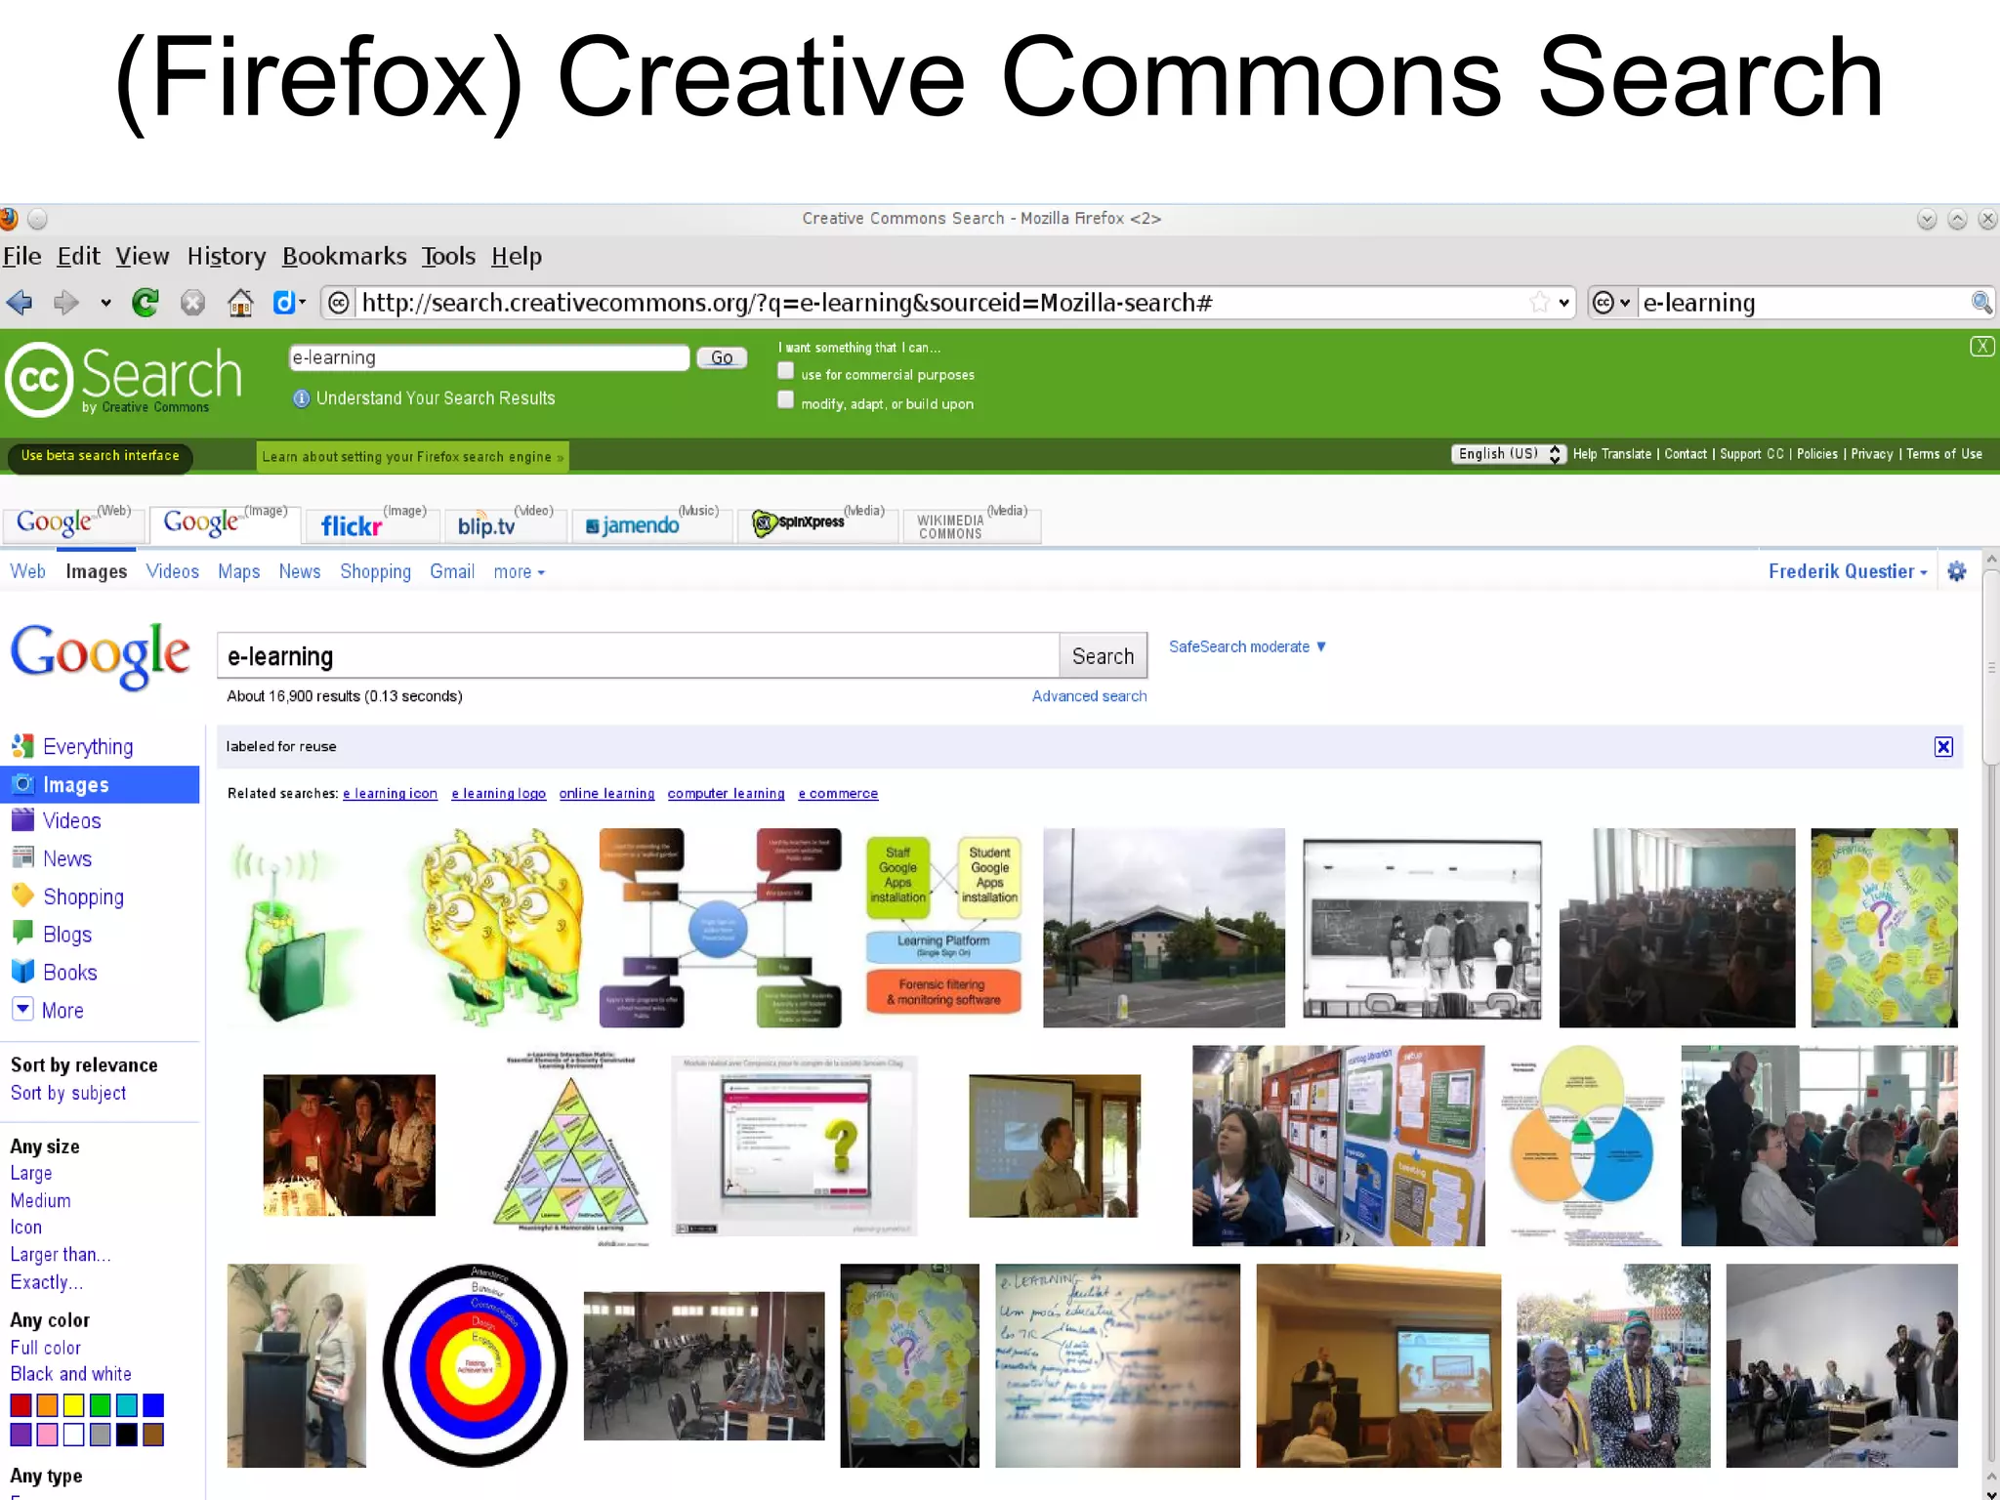This screenshot has width=2000, height=1500.
Task: Open Google options gear icon
Action: tap(1957, 571)
